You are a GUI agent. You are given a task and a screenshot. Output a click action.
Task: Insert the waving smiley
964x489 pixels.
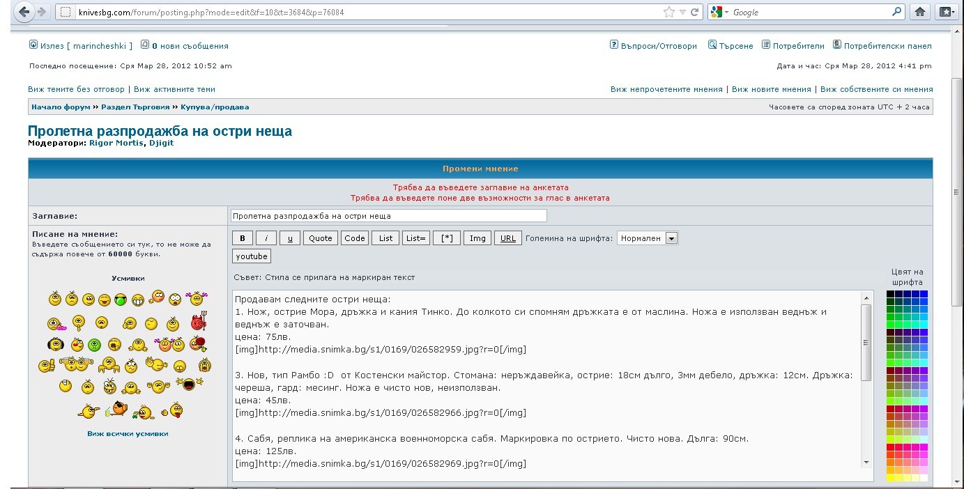tap(157, 364)
